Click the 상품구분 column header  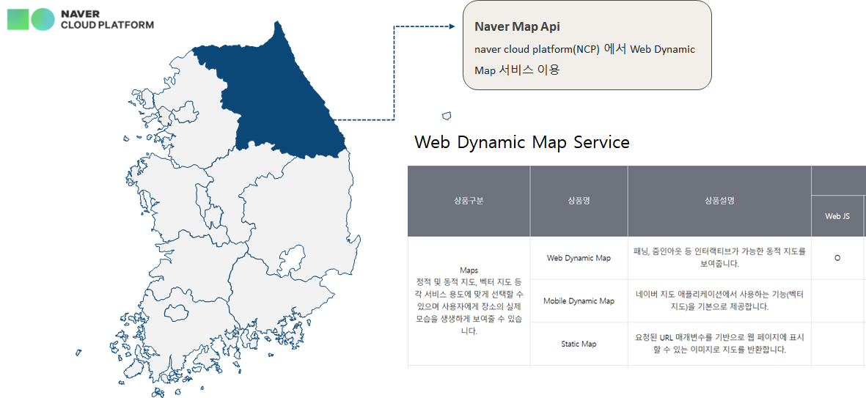pyautogui.click(x=469, y=201)
